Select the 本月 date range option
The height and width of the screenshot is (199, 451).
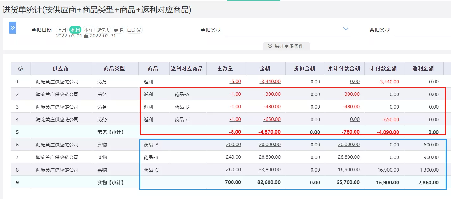click(75, 30)
